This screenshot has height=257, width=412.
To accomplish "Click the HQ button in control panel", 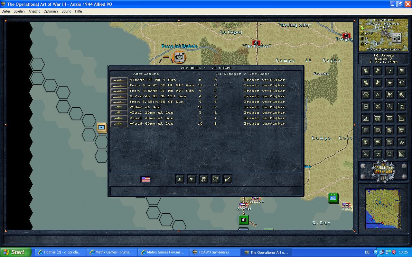I will click(x=401, y=119).
